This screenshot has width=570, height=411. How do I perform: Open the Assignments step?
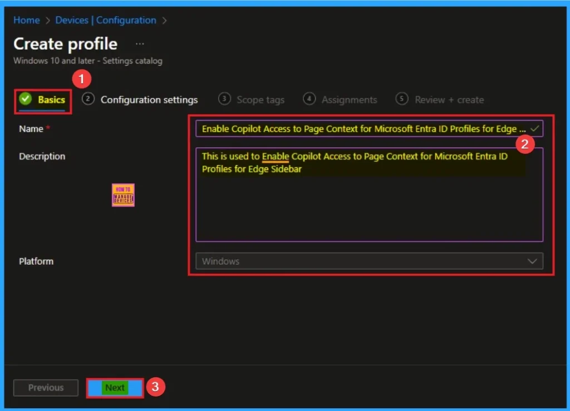click(x=348, y=100)
